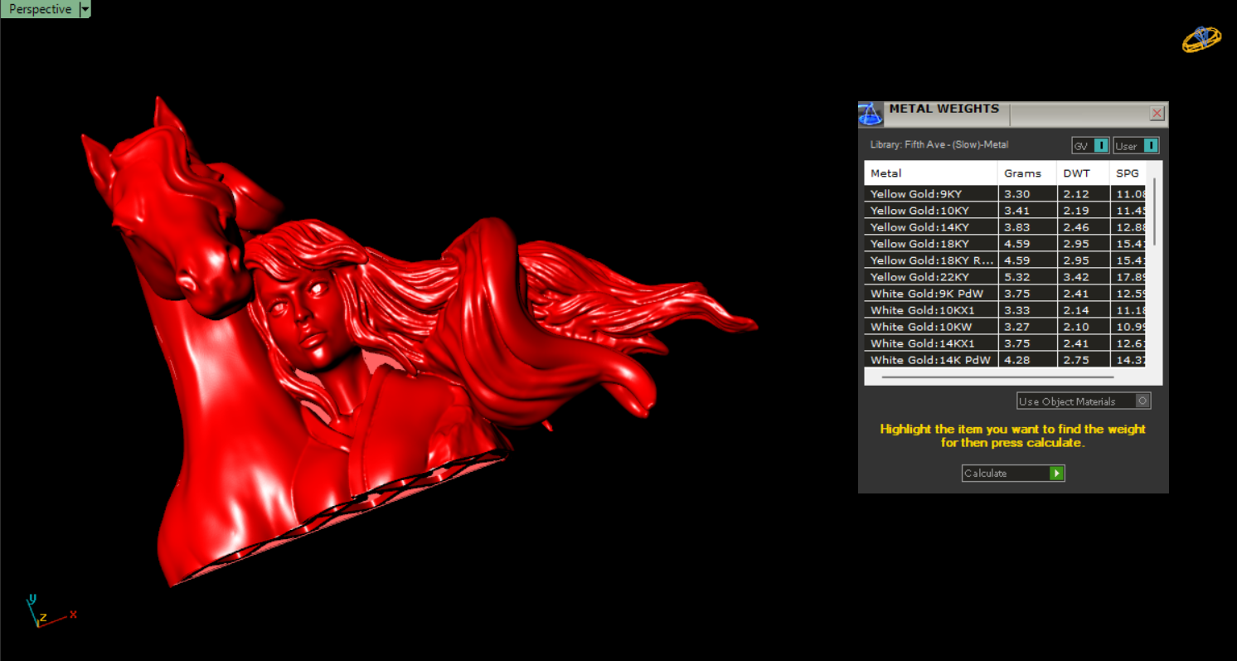The width and height of the screenshot is (1237, 661).
Task: Select the White Gold:10KW metal row
Action: click(930, 327)
